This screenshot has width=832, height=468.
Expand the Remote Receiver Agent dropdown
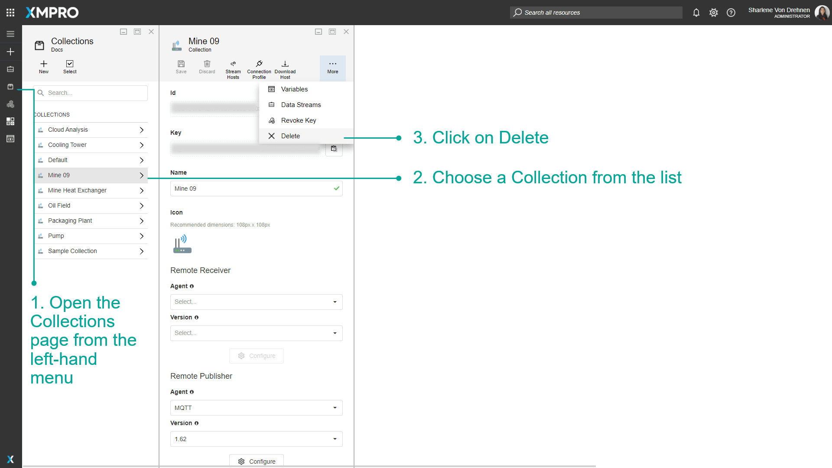[256, 302]
